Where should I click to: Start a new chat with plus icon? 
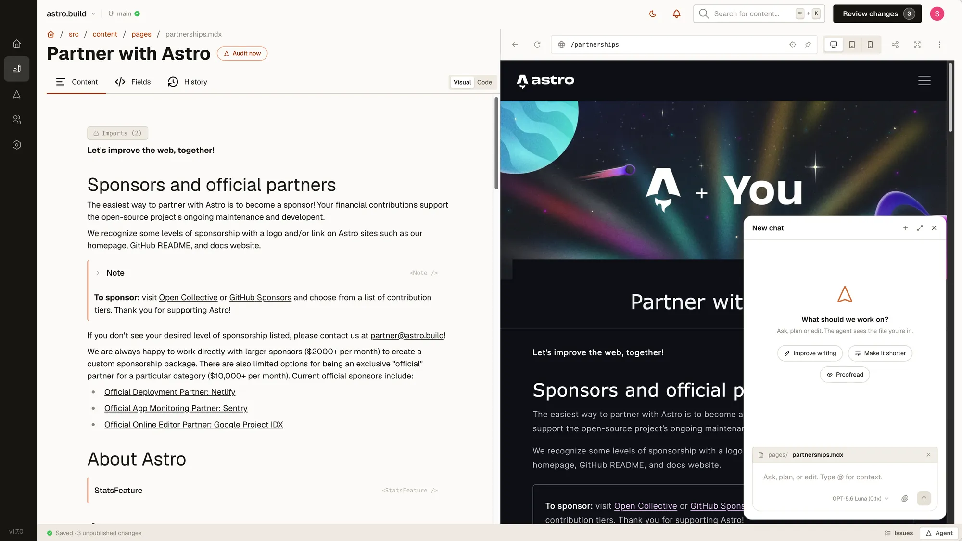click(906, 228)
